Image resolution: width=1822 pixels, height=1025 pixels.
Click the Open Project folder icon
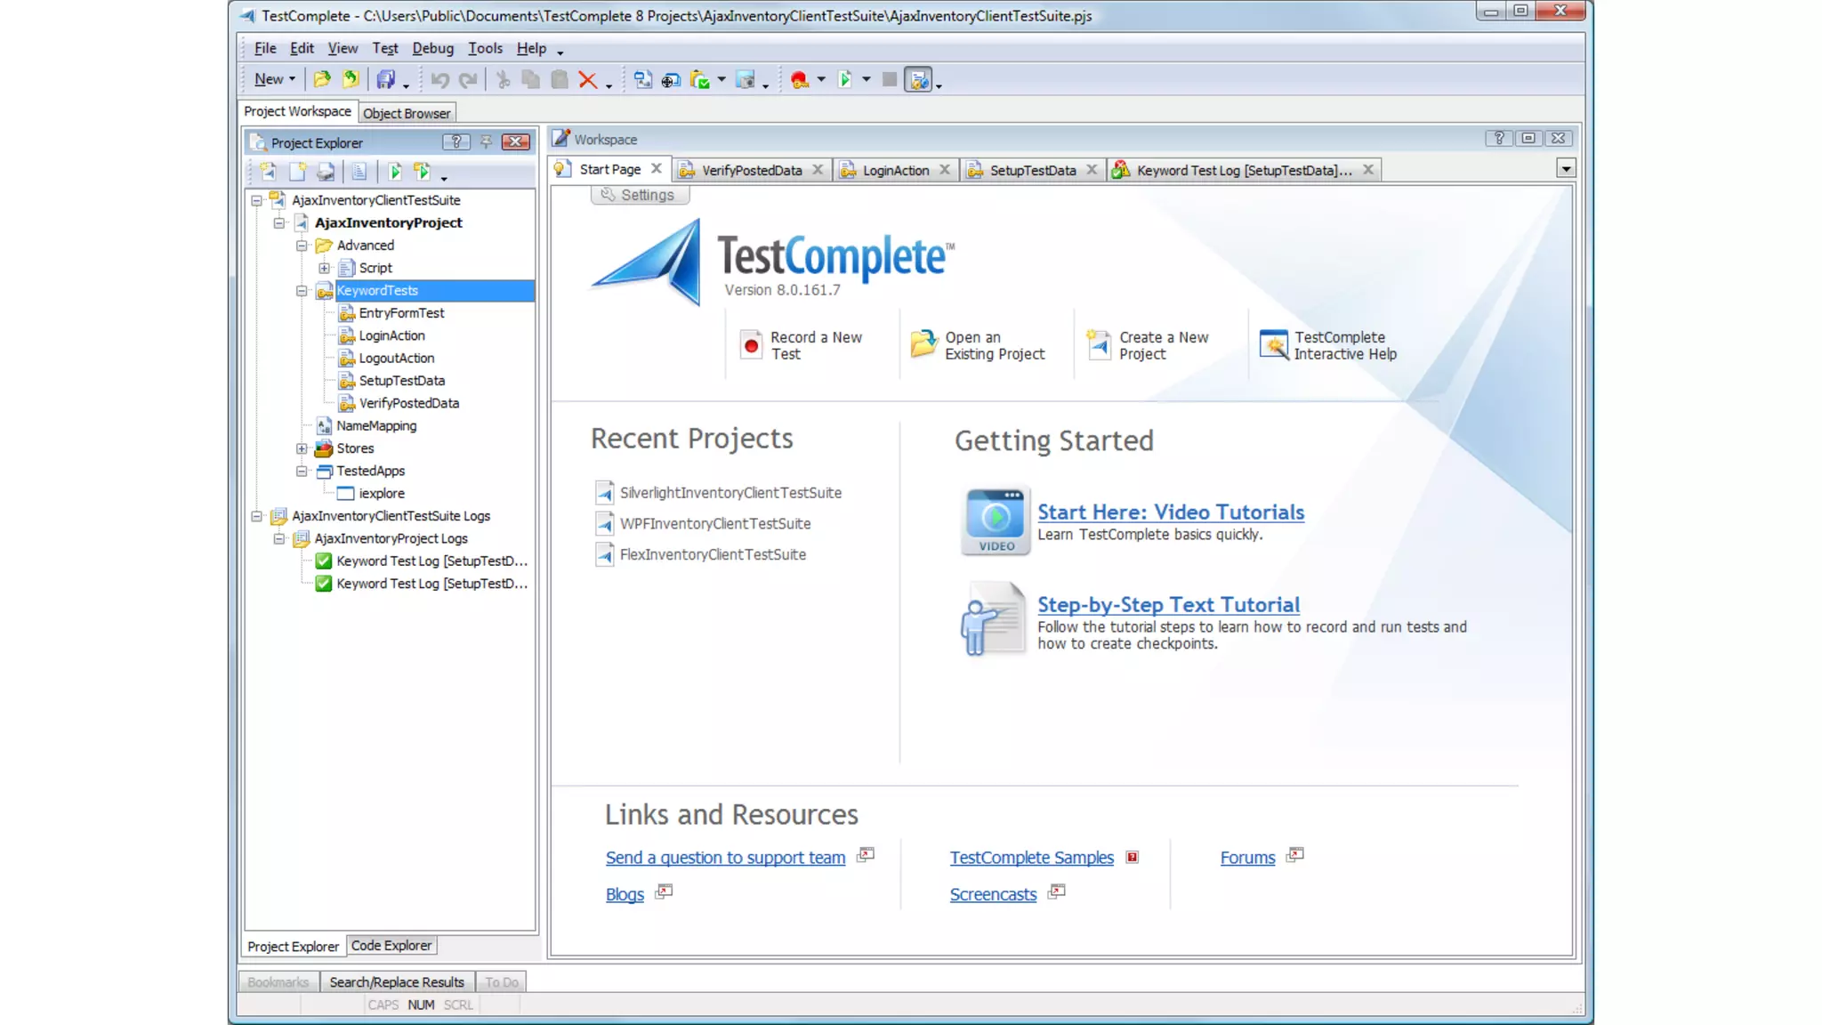[x=322, y=80]
